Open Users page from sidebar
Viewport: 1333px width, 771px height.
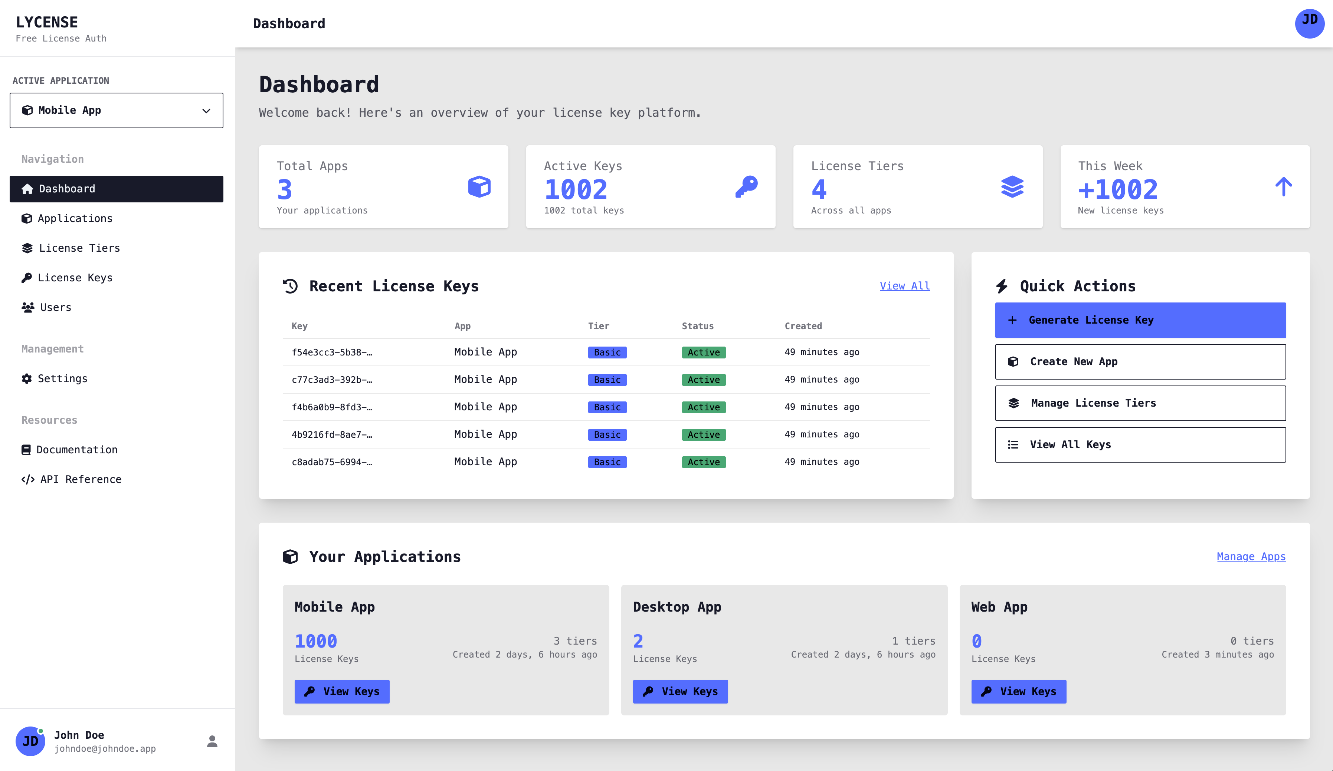click(56, 307)
